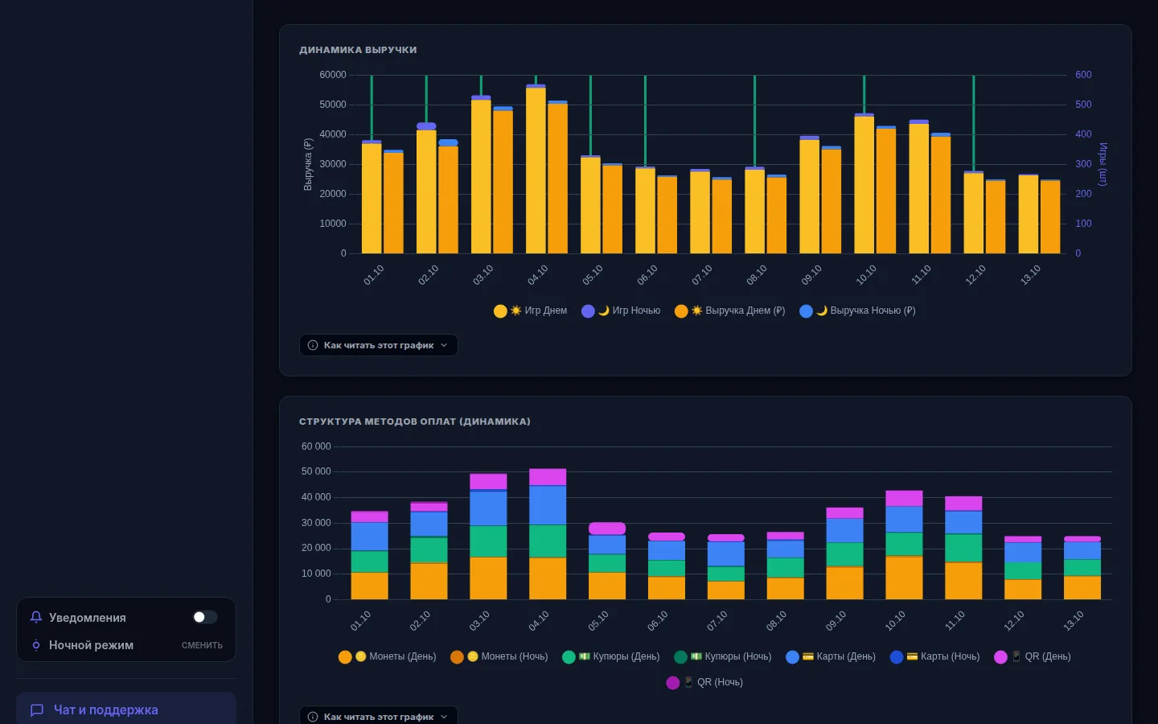Click the ДИНАМИКА ВЫРУЧКИ chart title
Viewport: 1158px width, 724px height.
pos(358,50)
